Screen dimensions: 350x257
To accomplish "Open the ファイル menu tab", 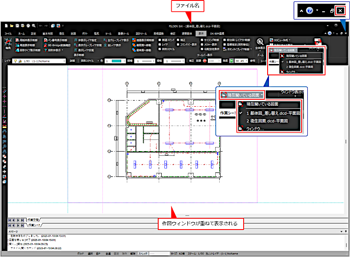I will [8, 33].
